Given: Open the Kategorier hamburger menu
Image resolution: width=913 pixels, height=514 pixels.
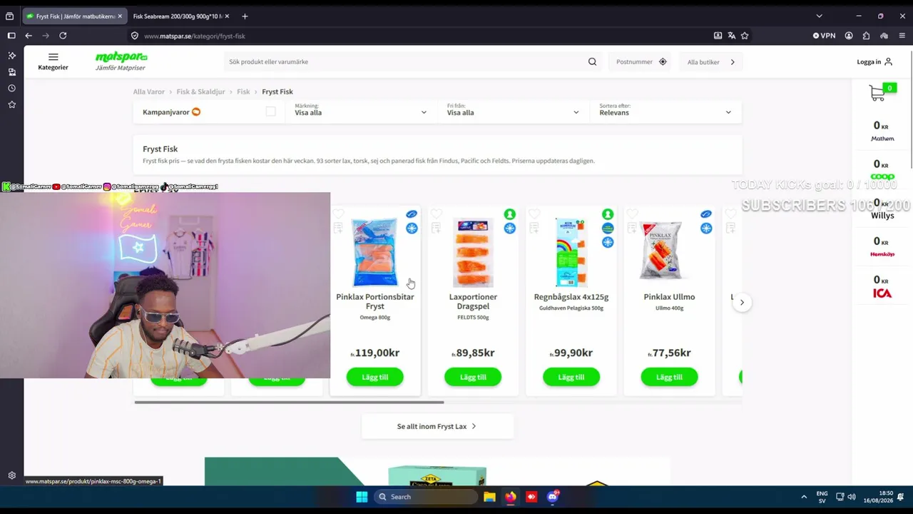Looking at the screenshot, I should point(53,61).
